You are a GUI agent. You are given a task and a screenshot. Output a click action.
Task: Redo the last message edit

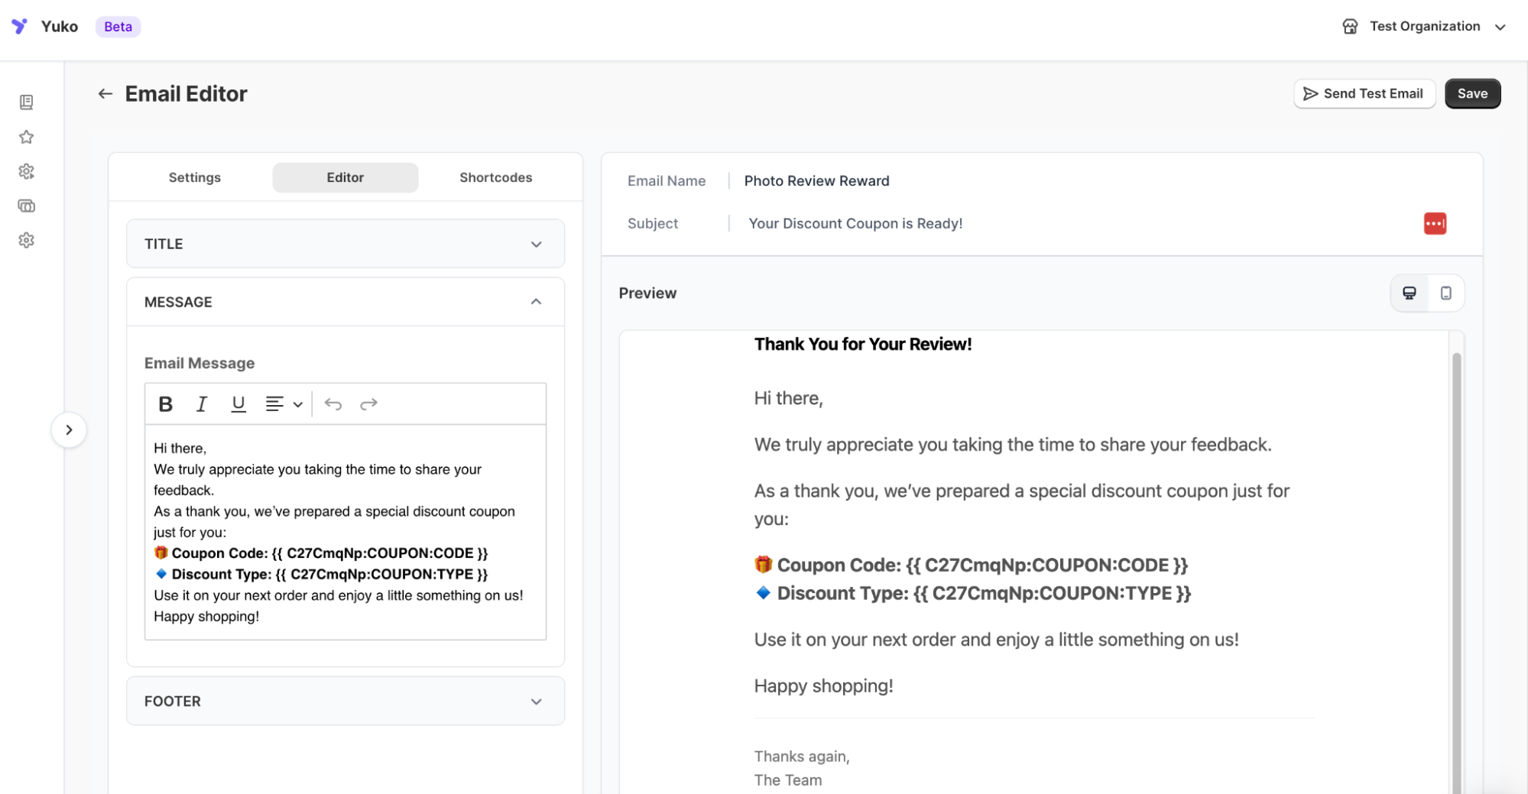(368, 404)
